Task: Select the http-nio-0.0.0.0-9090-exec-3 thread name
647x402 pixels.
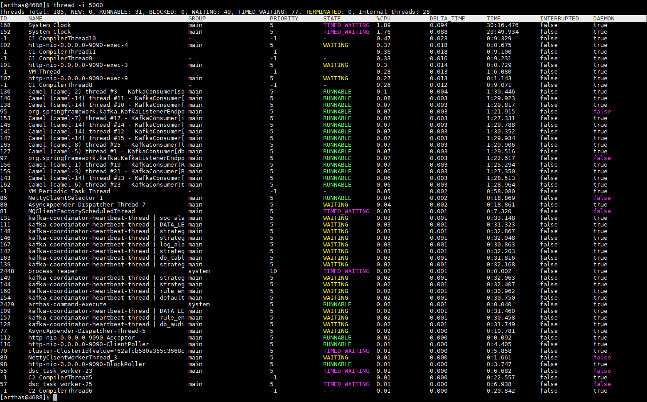Action: [78, 65]
